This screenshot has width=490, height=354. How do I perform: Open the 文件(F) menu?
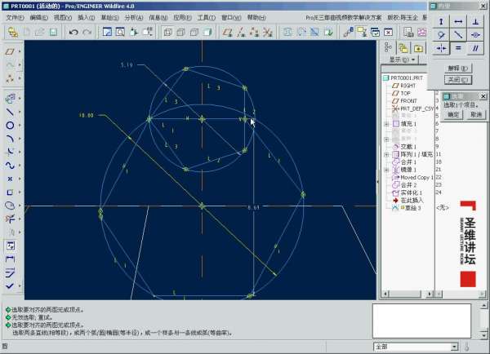(15, 17)
